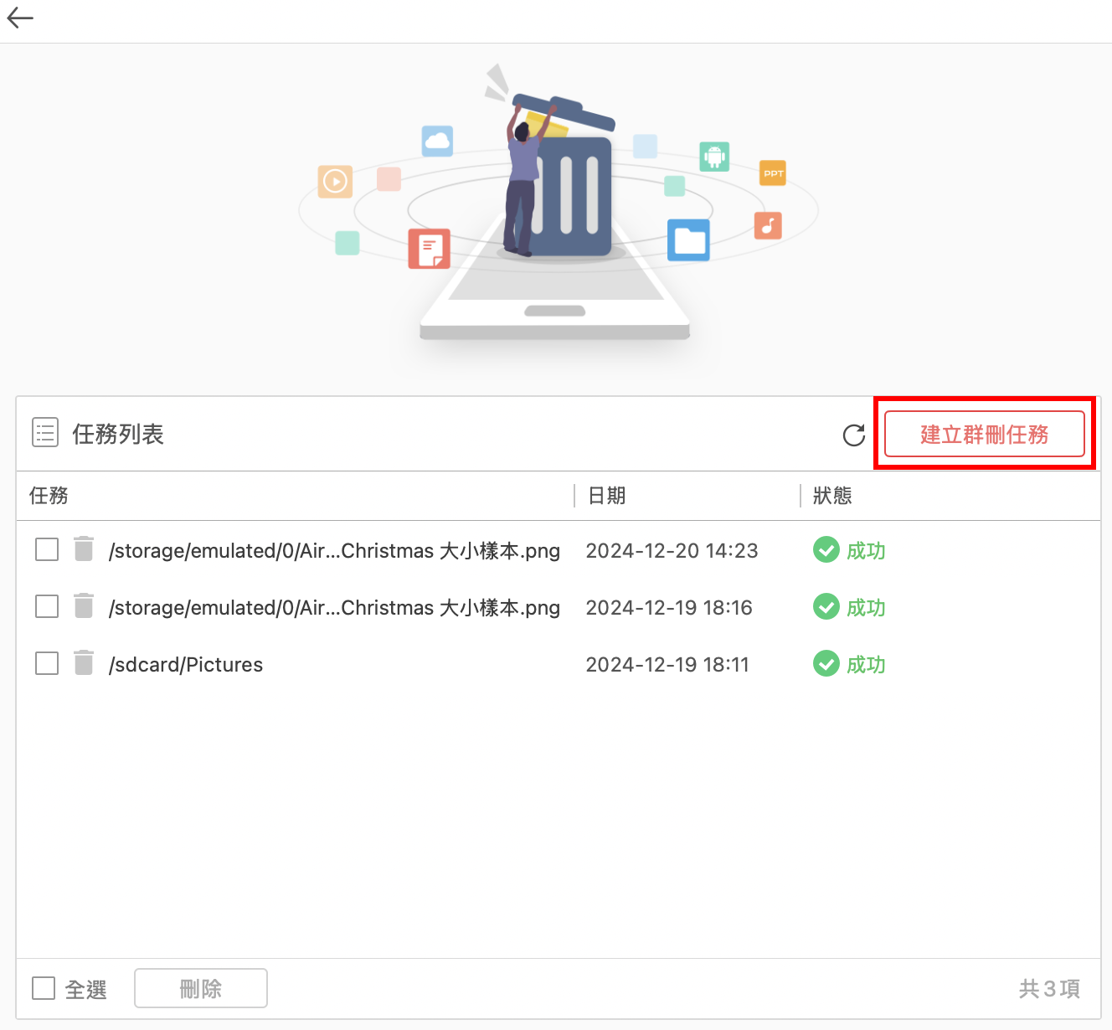Click the Christmas 大小樣本.png path dated 2024-12-19
This screenshot has width=1112, height=1030.
point(334,608)
